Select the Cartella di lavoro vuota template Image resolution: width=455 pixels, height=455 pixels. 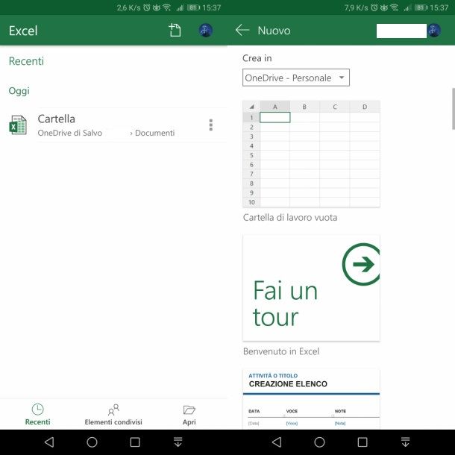[311, 154]
